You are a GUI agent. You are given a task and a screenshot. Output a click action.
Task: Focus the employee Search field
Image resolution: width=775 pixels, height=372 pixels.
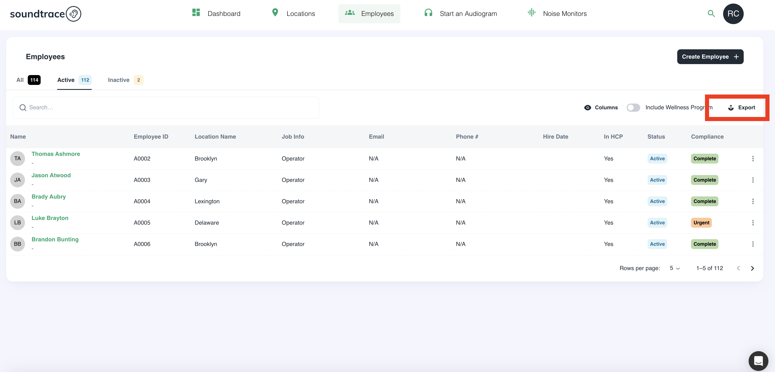tap(166, 107)
